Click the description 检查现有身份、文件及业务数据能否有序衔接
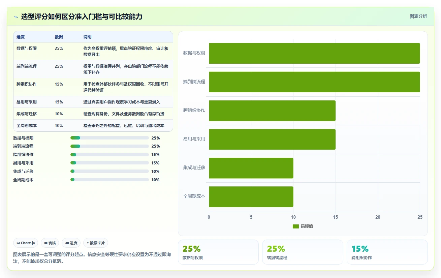Viewport: 441px width, 278px height. pos(124,114)
